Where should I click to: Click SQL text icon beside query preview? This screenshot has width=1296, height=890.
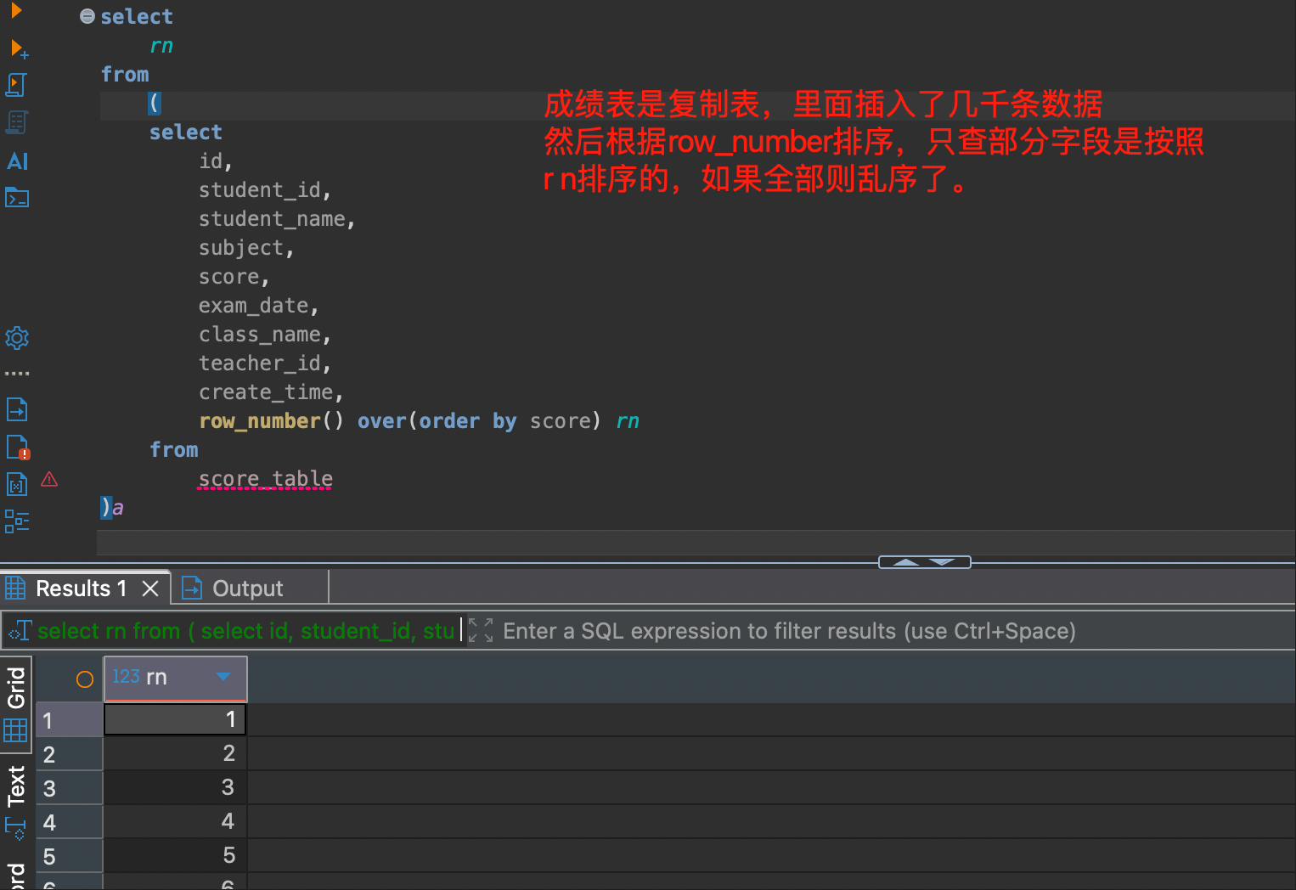tap(20, 631)
